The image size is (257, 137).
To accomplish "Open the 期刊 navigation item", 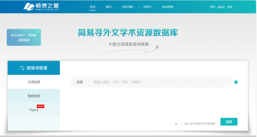I will (109, 7).
